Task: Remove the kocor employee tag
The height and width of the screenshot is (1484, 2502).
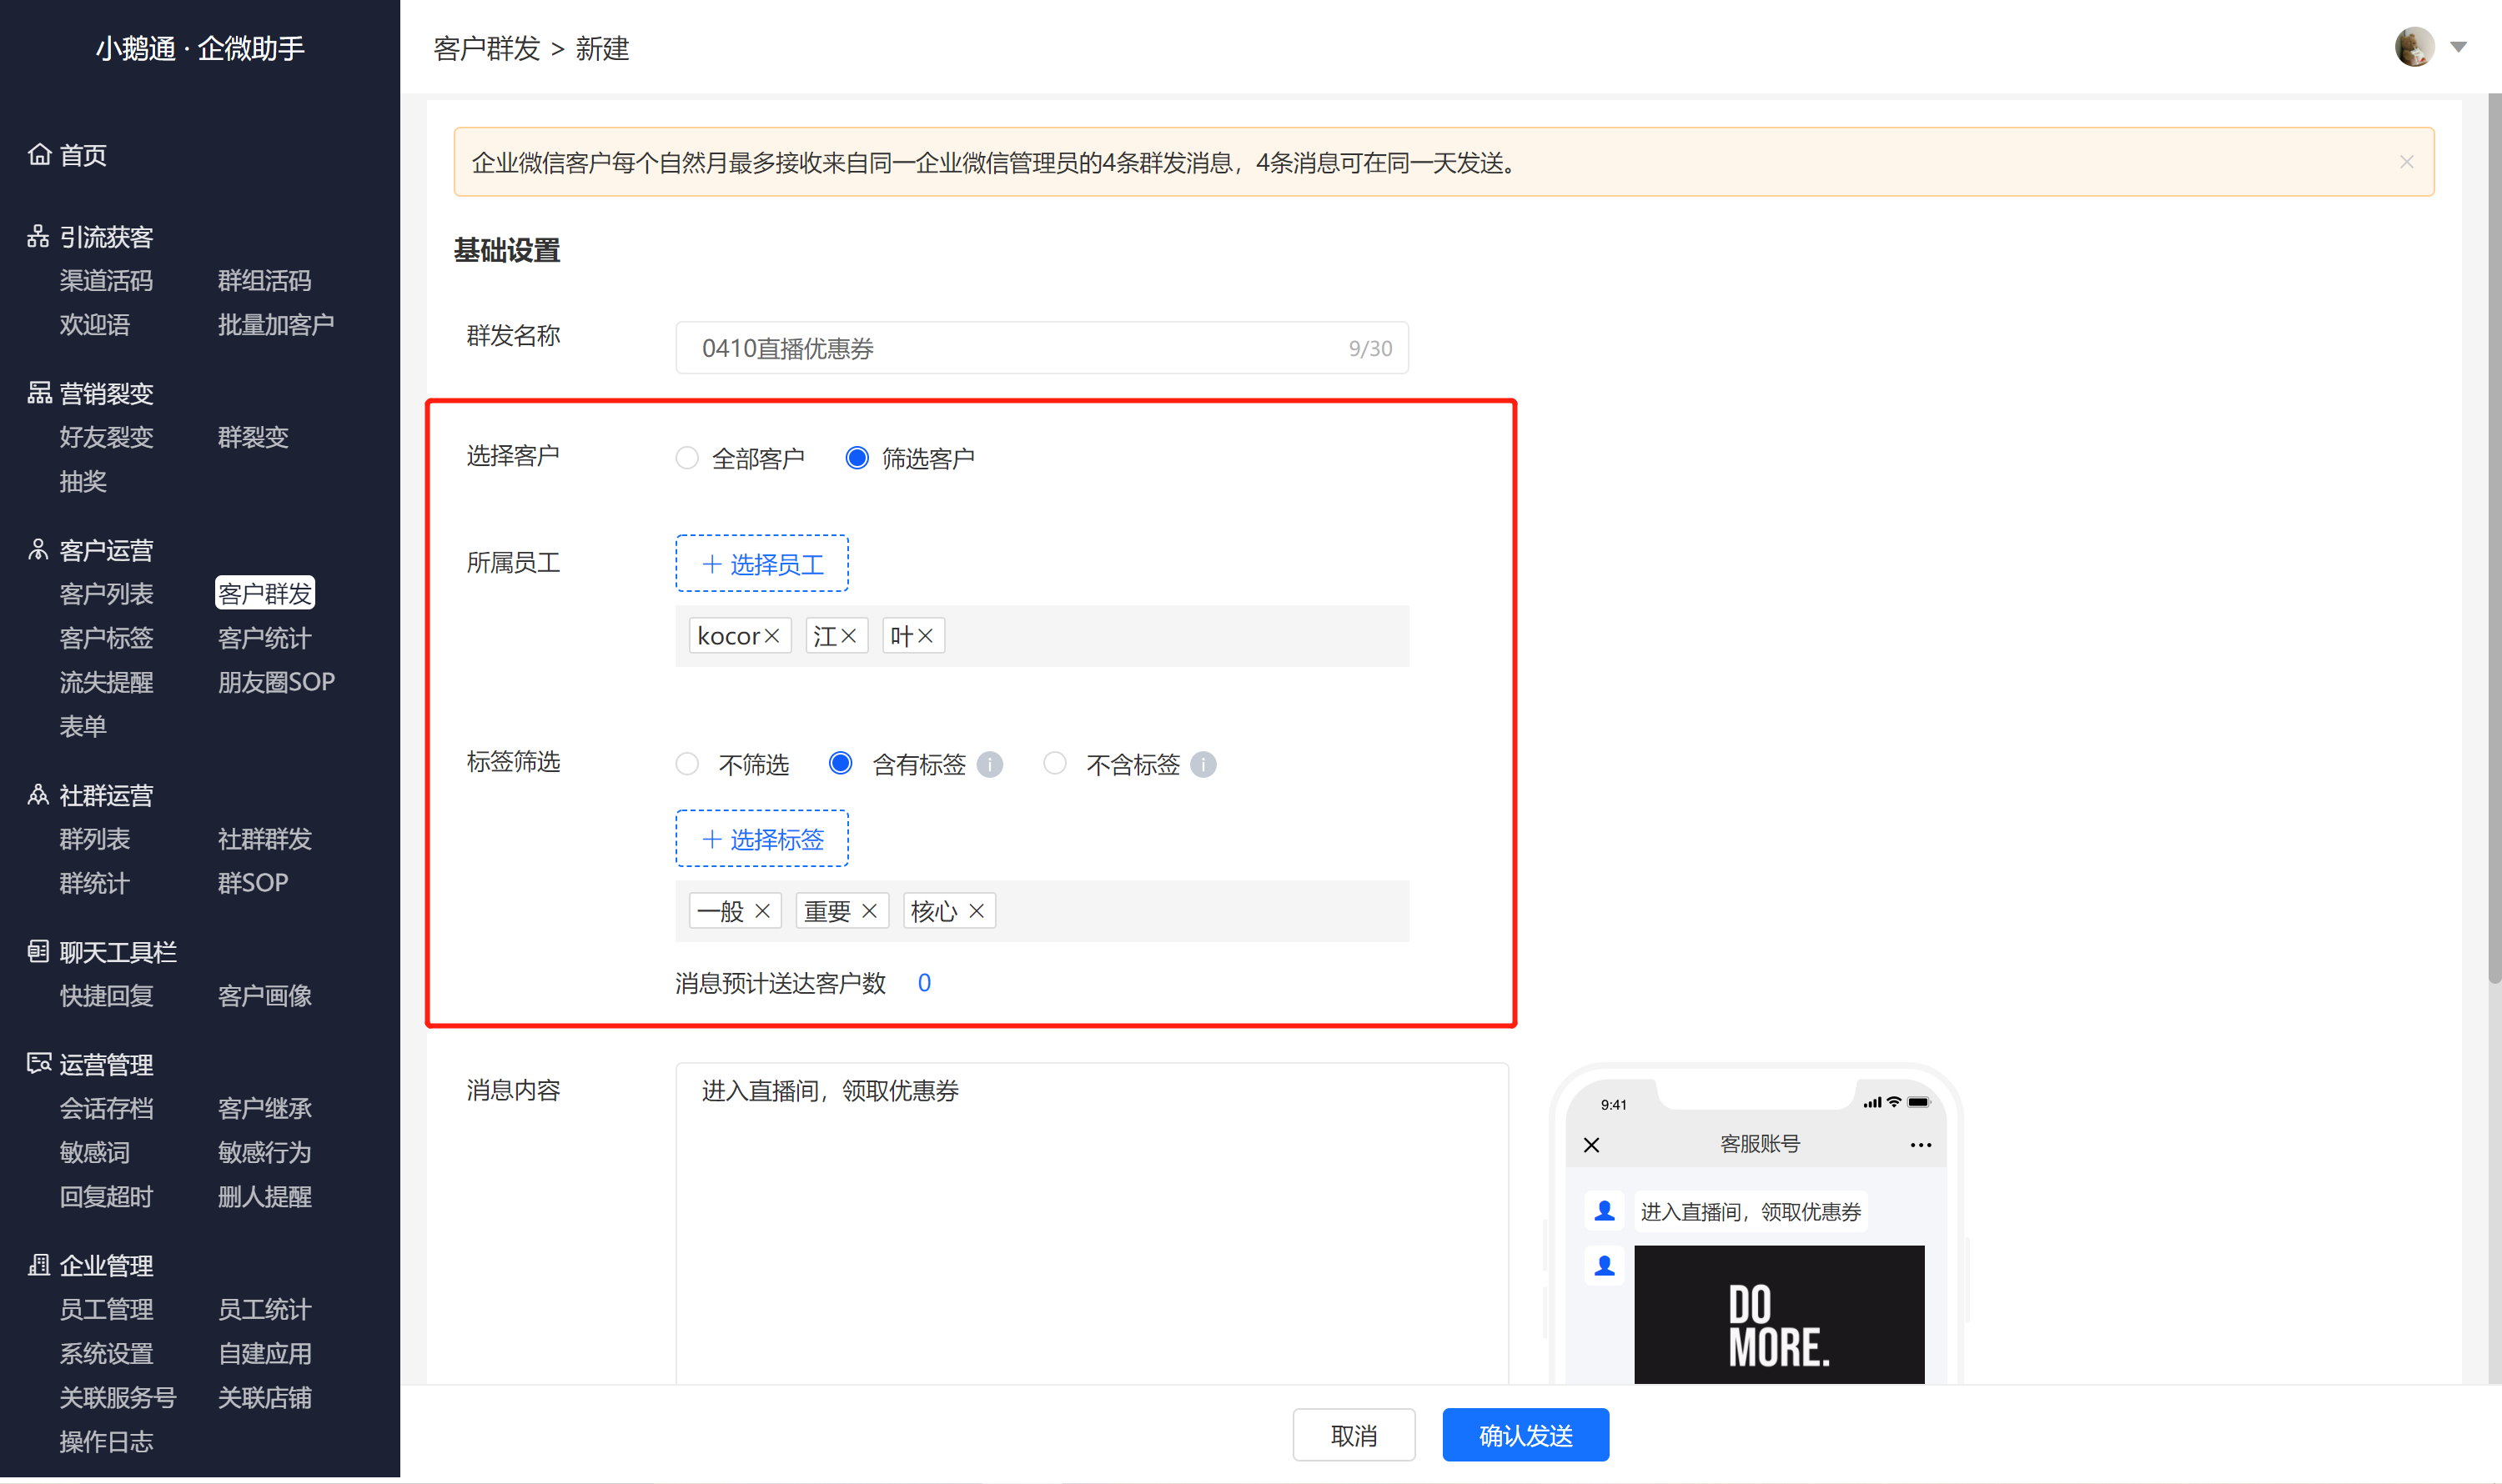Action: 772,636
